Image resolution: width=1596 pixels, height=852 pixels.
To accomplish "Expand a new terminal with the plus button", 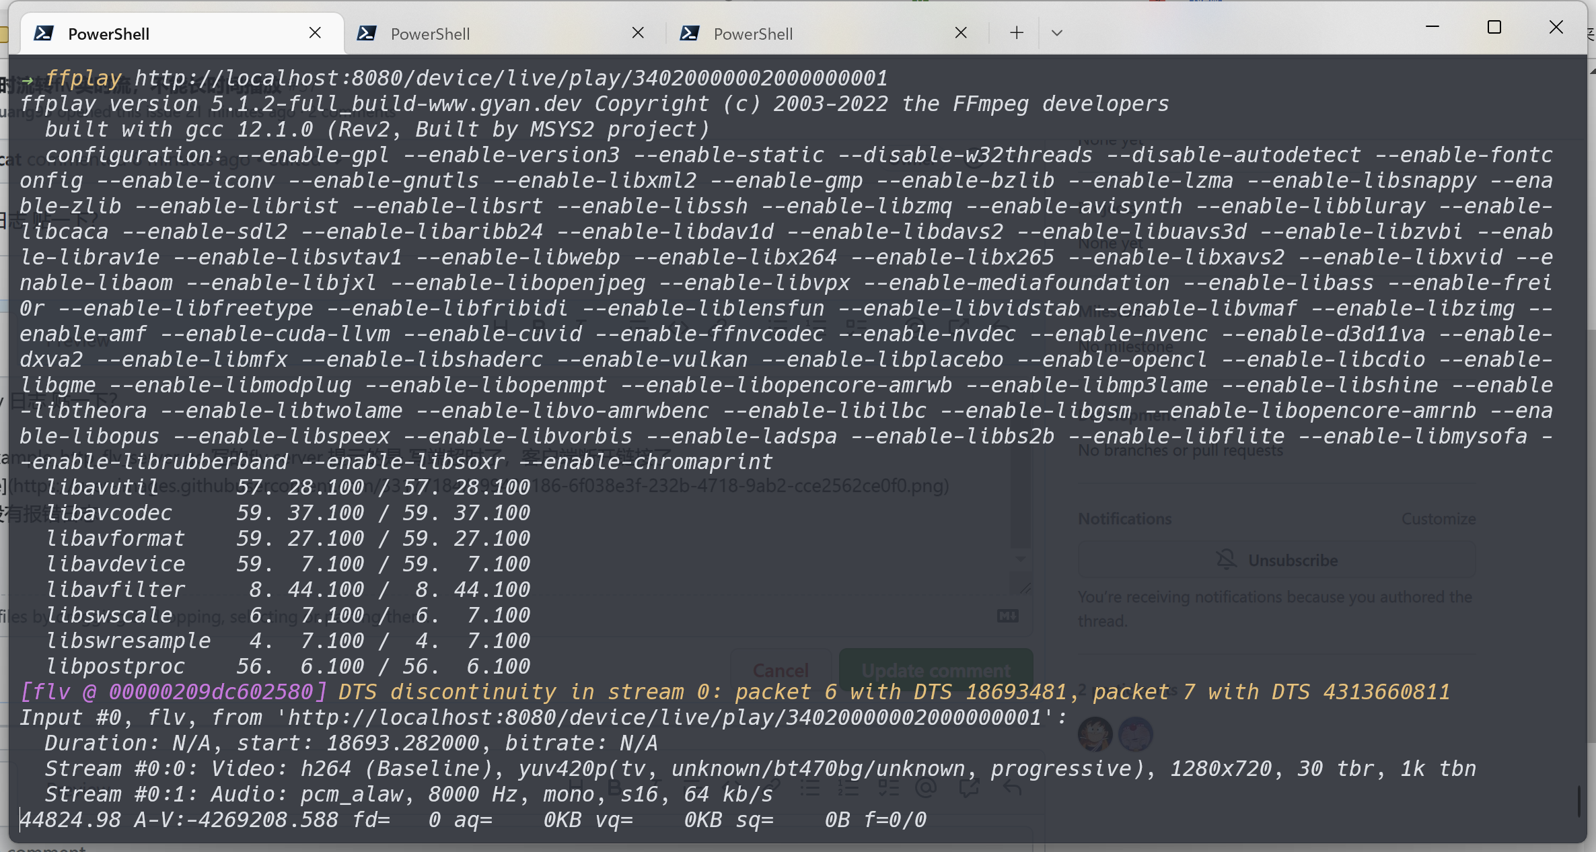I will pyautogui.click(x=1015, y=32).
